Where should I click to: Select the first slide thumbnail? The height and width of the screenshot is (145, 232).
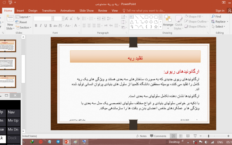coord(8,46)
